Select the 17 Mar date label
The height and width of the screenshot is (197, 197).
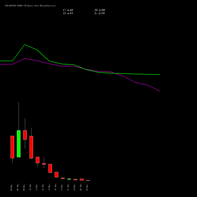(x=62, y=188)
